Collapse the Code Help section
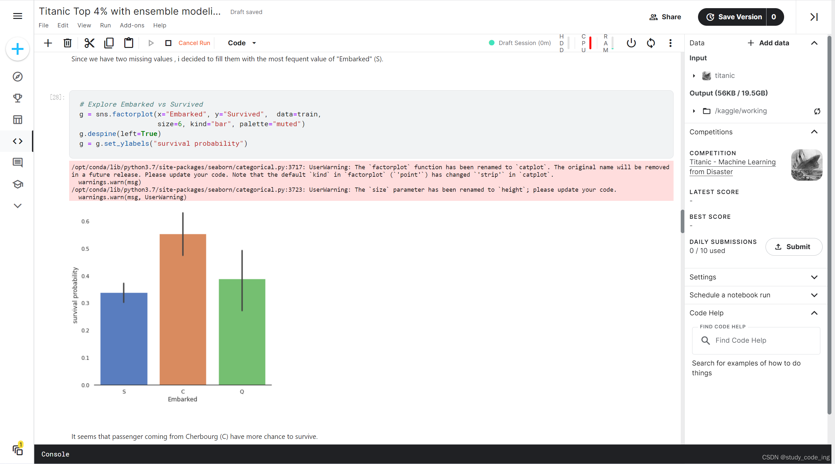Screen dimensions: 835x464 pyautogui.click(x=814, y=313)
